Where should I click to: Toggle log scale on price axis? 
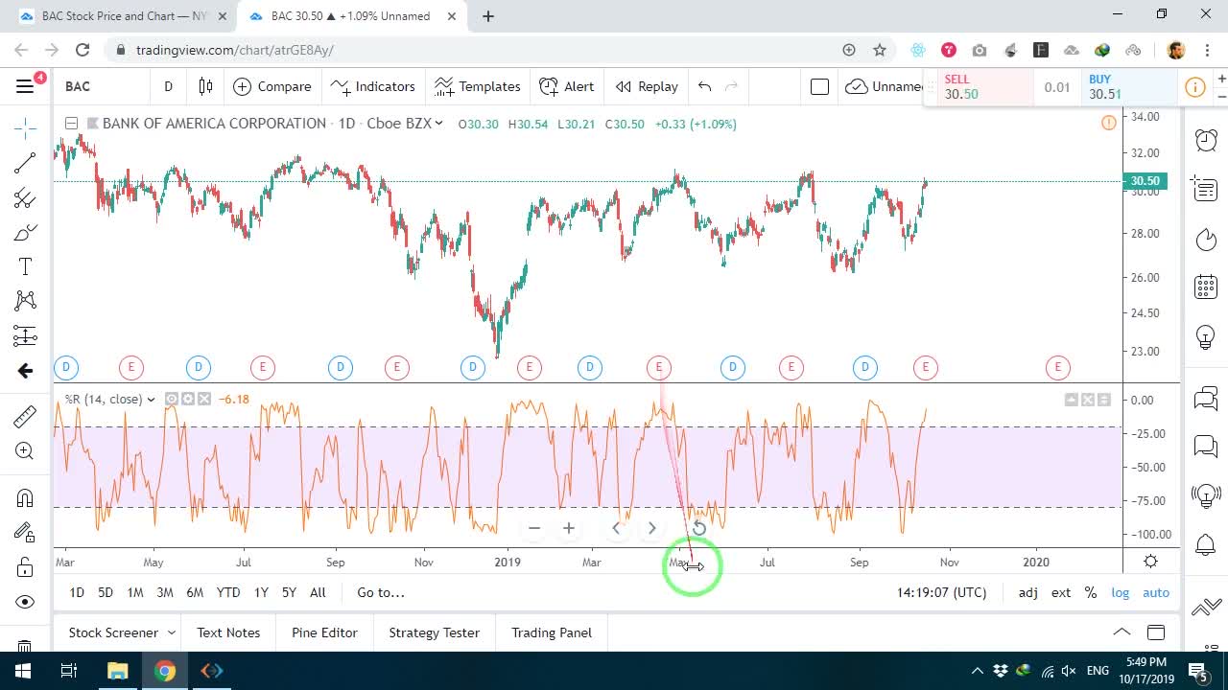[1120, 592]
